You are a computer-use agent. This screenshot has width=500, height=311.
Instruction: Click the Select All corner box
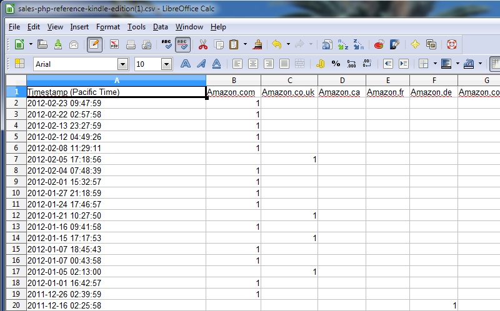pyautogui.click(x=16, y=81)
